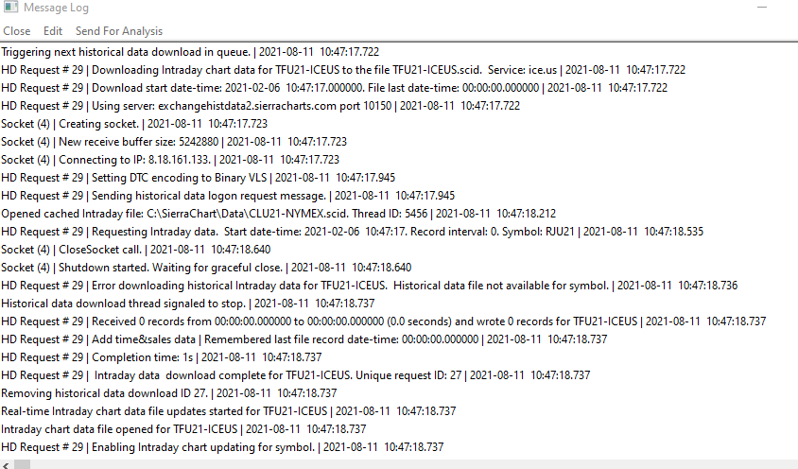This screenshot has width=798, height=469.
Task: Click the scrollbar's left arrow button
Action: click(7, 463)
